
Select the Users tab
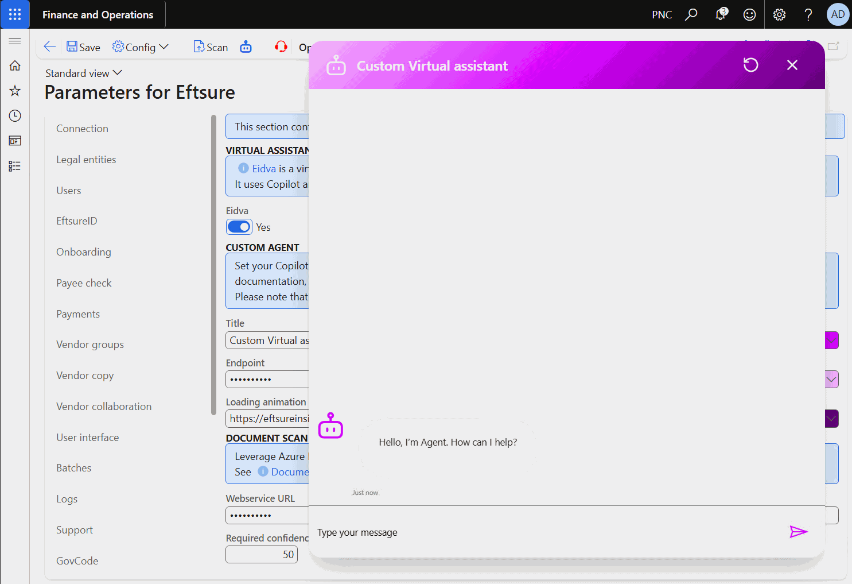(x=69, y=191)
